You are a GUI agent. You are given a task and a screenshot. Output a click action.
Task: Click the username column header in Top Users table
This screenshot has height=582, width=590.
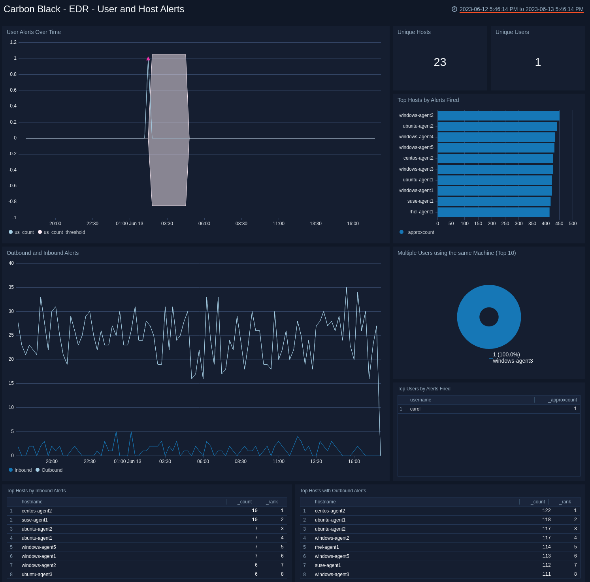tap(420, 399)
